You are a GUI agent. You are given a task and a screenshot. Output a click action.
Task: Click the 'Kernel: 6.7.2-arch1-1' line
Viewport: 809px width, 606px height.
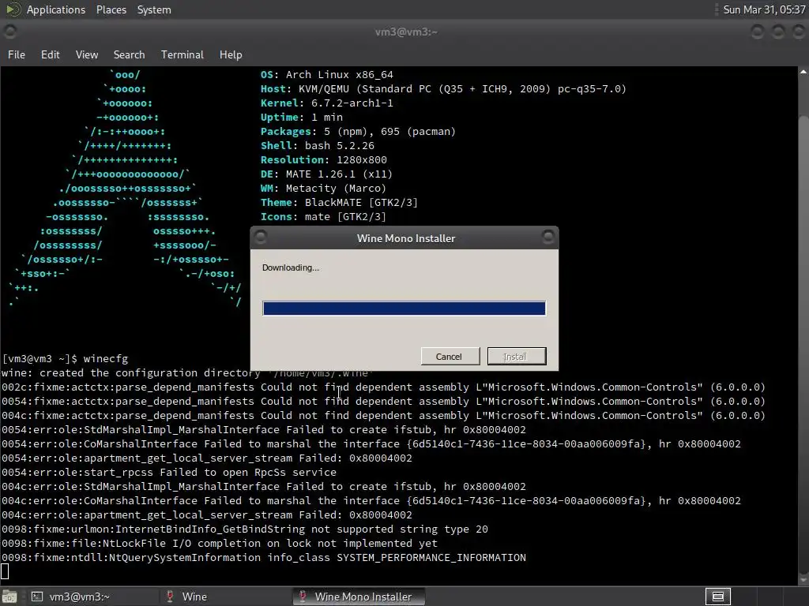(326, 103)
